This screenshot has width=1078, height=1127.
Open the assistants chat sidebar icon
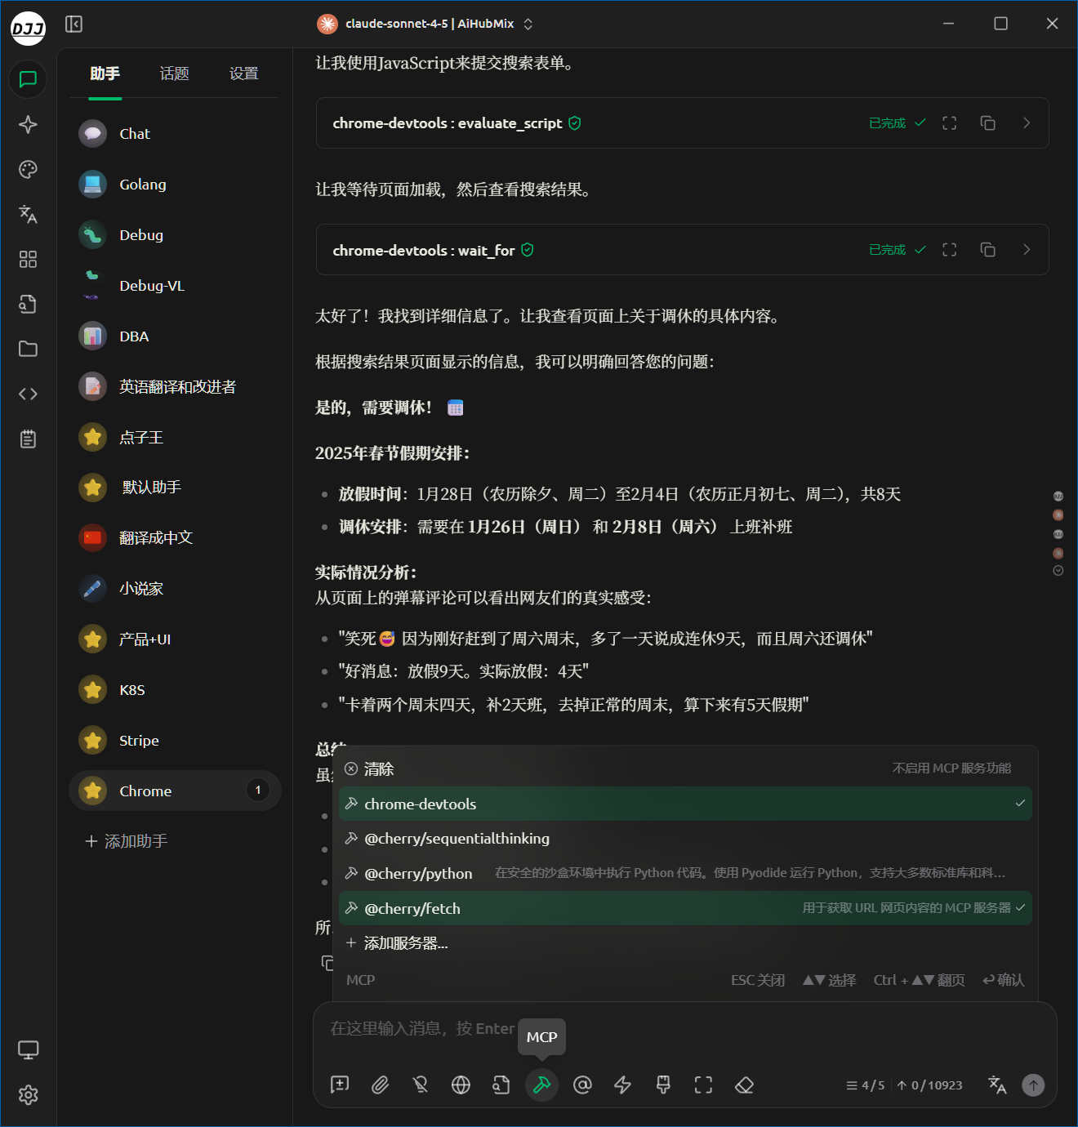(28, 79)
